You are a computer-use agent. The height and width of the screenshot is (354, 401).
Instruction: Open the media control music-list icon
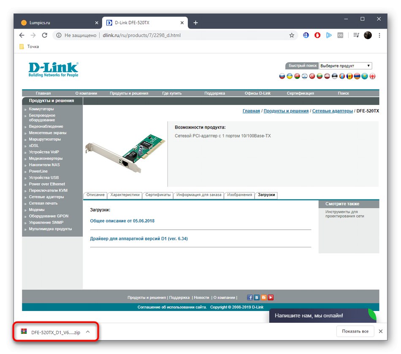click(x=356, y=35)
